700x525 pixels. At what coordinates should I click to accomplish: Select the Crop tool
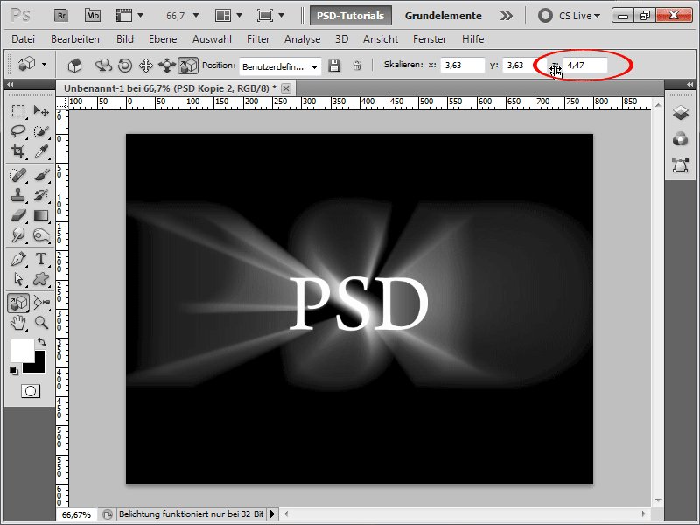[17, 150]
